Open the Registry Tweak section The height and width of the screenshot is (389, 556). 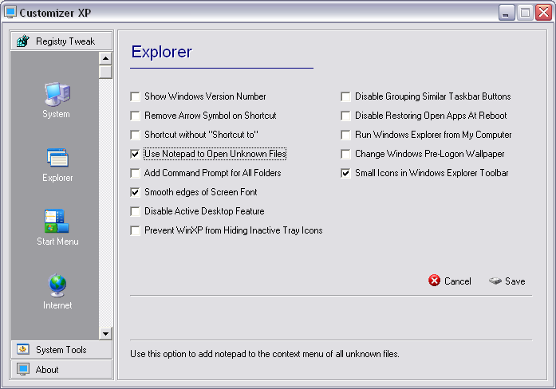coord(61,41)
